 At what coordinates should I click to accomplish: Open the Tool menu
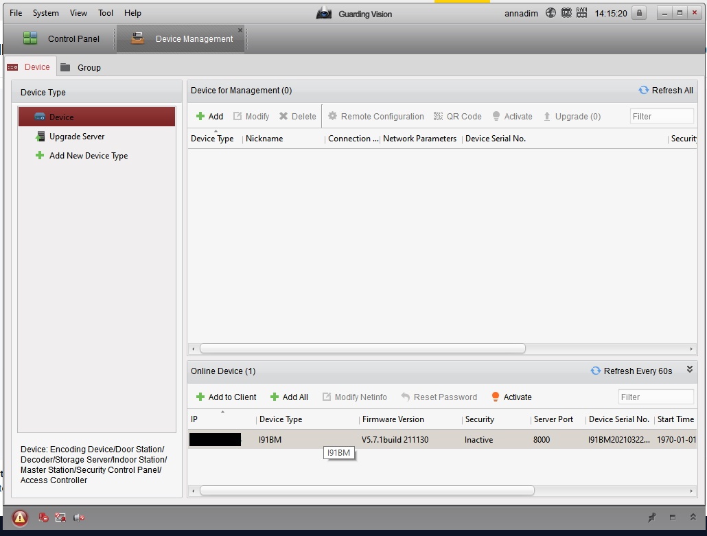point(106,13)
